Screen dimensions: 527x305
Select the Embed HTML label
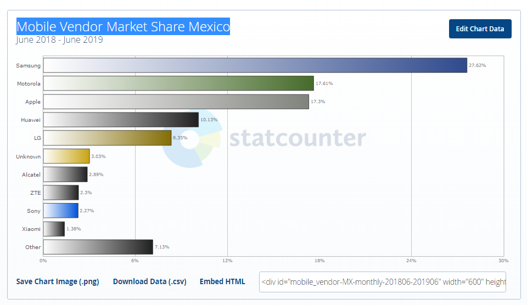(x=222, y=281)
